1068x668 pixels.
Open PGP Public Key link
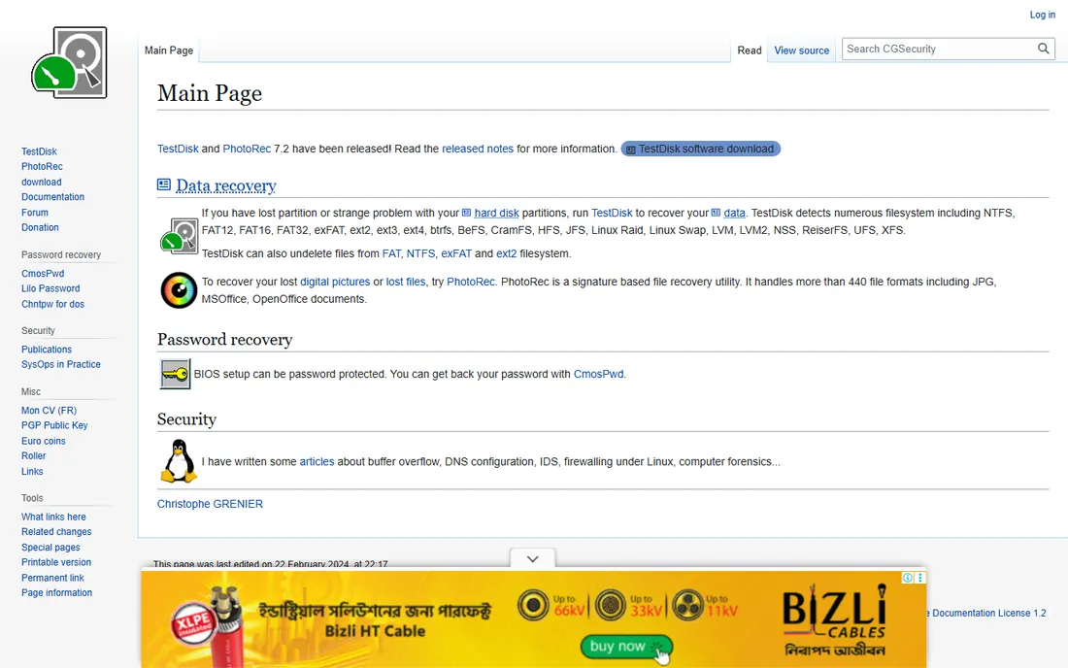(x=54, y=425)
